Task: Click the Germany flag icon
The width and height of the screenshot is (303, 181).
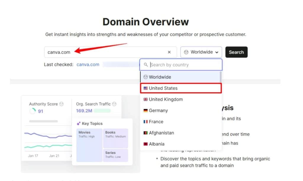Action: pyautogui.click(x=146, y=110)
